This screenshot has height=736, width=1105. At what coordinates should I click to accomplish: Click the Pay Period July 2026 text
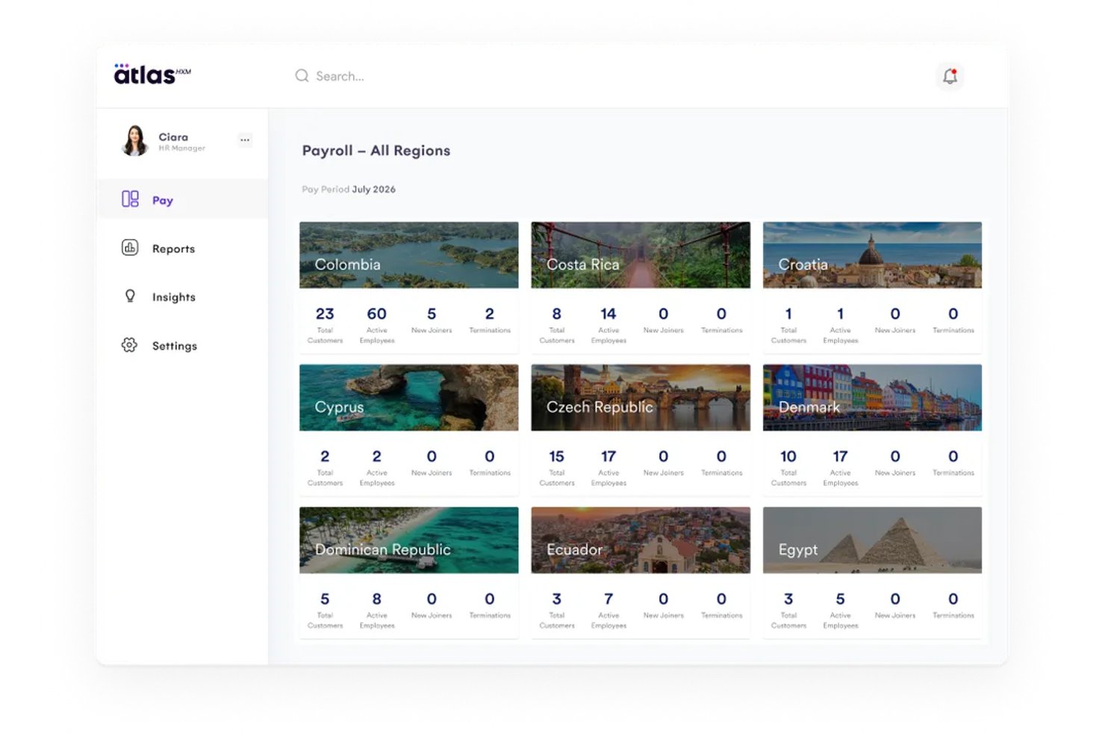point(349,189)
